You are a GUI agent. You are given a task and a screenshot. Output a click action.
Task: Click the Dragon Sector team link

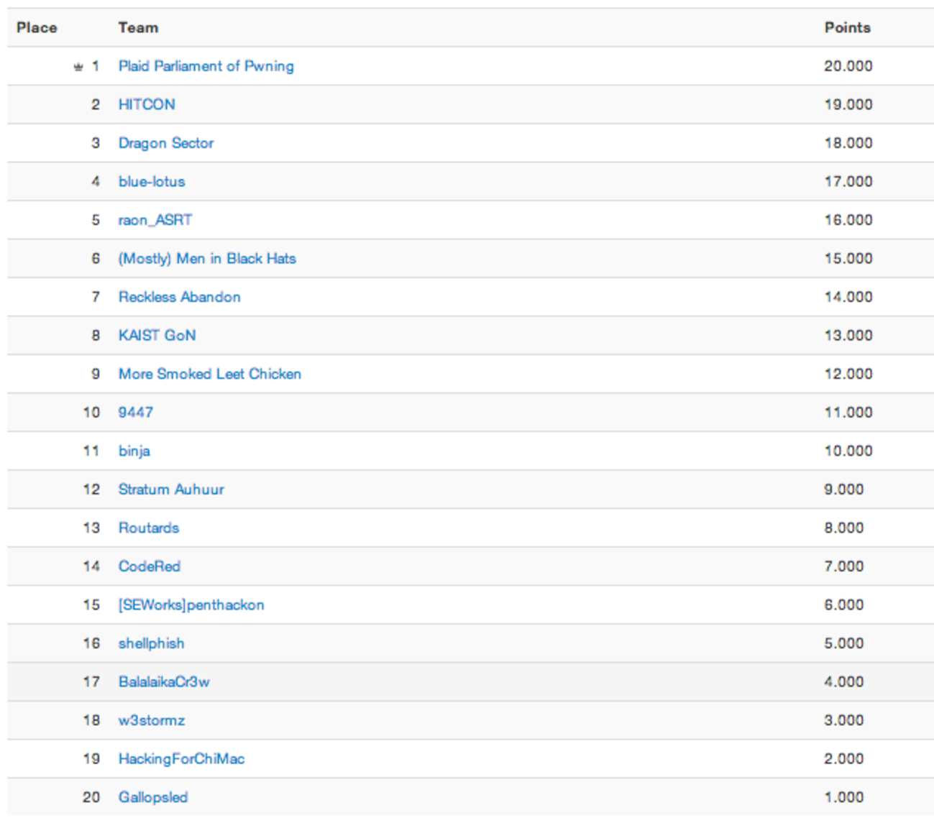point(166,143)
